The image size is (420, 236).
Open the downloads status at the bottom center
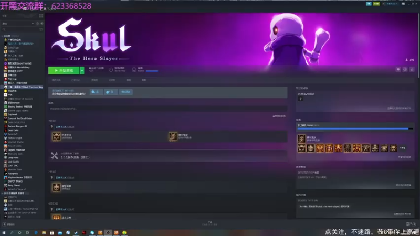209,223
